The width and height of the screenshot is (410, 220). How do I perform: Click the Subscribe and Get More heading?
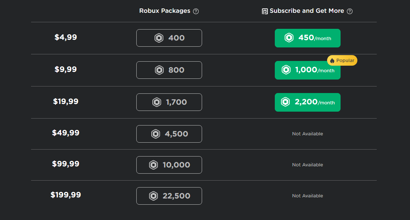click(307, 11)
